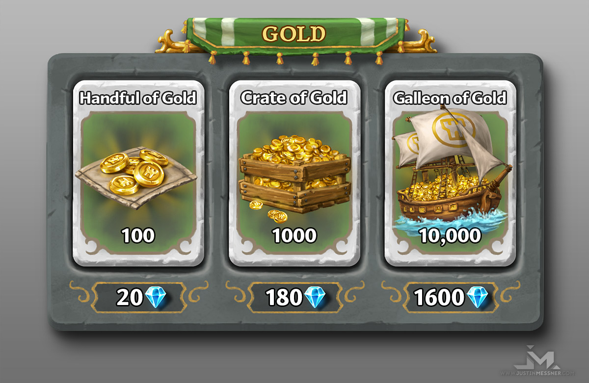Click the diamond gem beside 1600

coord(477,297)
